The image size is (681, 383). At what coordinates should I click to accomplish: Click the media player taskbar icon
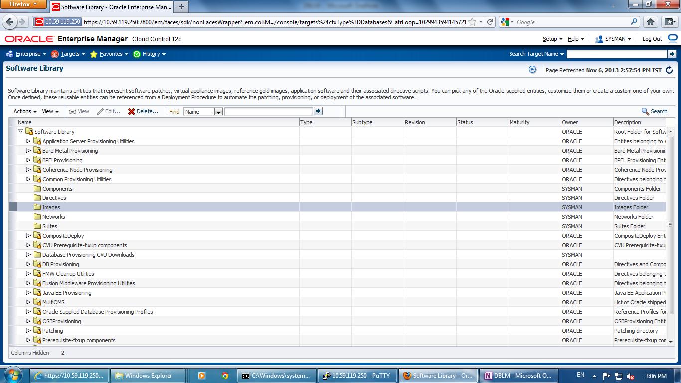click(x=202, y=376)
